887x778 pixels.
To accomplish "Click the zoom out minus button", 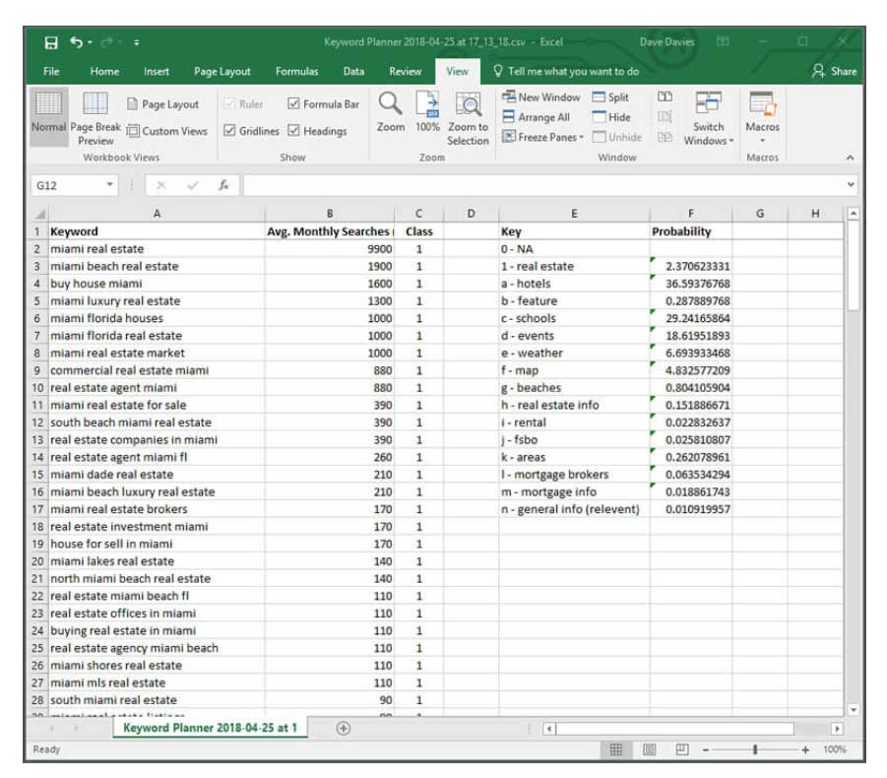I will [x=706, y=750].
